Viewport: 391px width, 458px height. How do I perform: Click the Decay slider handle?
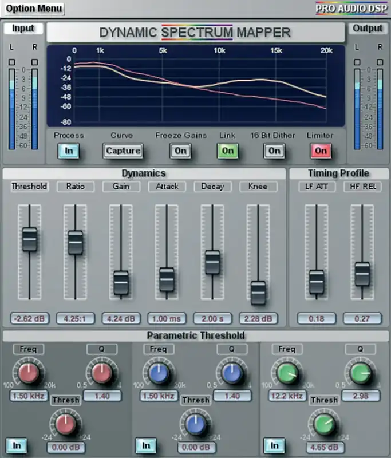coord(212,262)
